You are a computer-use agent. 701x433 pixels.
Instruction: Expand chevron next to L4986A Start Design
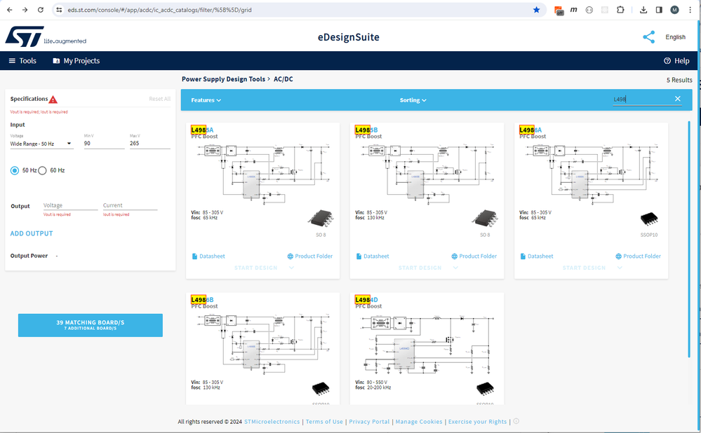pyautogui.click(x=620, y=268)
